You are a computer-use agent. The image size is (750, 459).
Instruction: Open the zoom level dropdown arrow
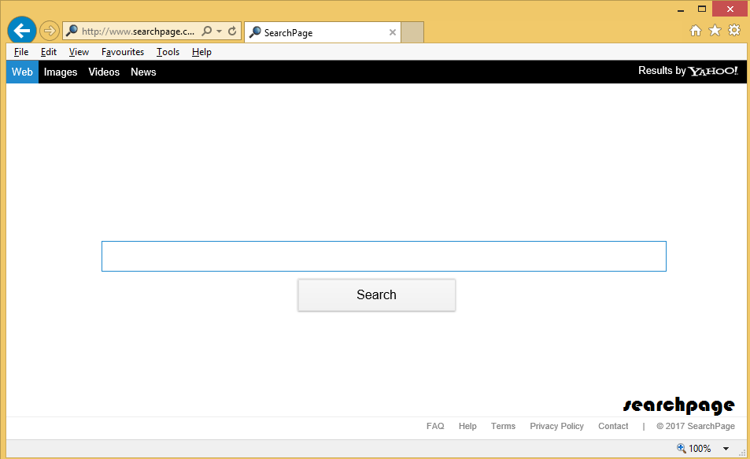click(x=726, y=449)
